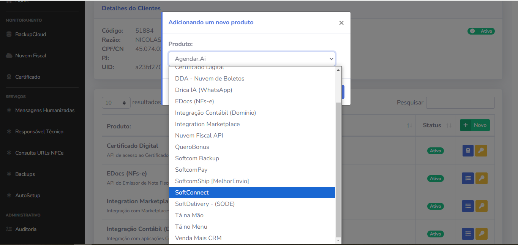Collapse the Produto dropdown showing Agendar.Ai
This screenshot has height=245, width=518.
tap(252, 59)
